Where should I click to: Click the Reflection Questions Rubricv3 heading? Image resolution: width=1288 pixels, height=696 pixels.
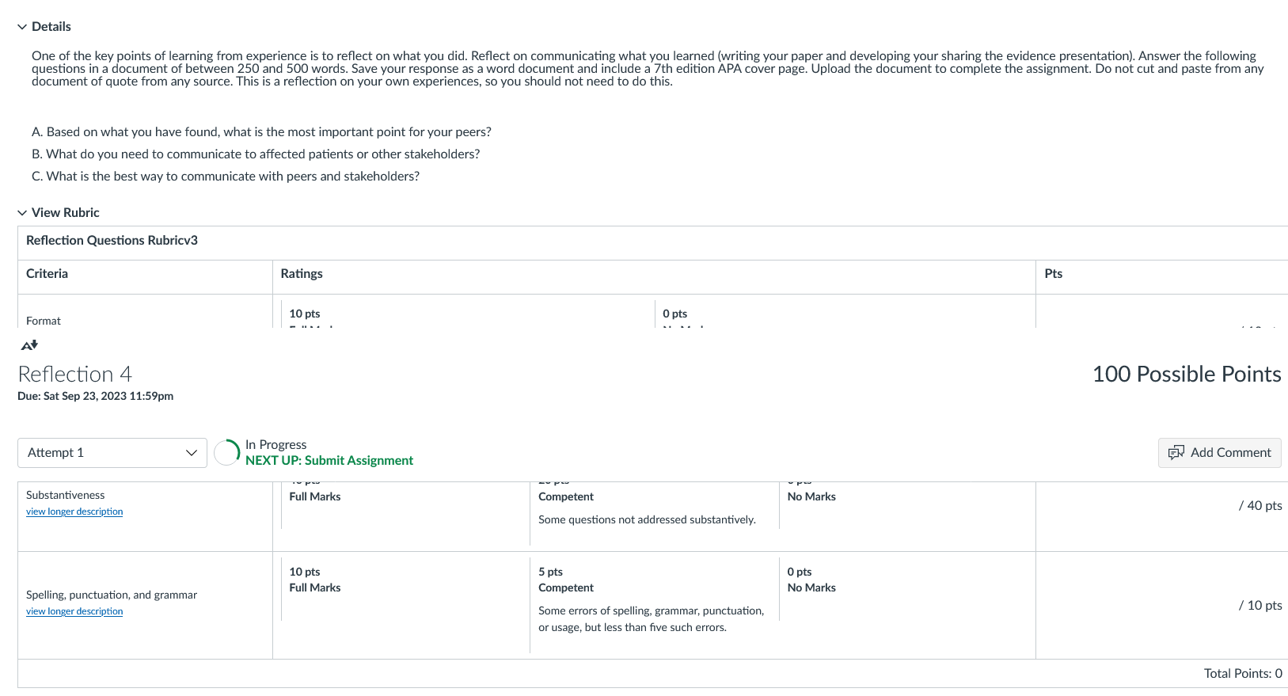(112, 241)
